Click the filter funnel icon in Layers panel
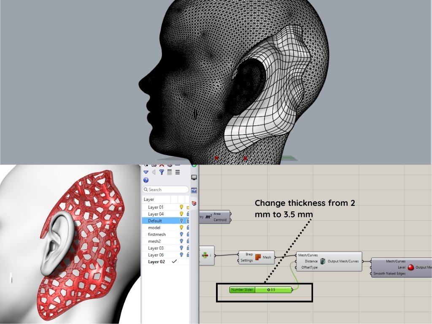Screen dimensions: 432x324 [162, 172]
